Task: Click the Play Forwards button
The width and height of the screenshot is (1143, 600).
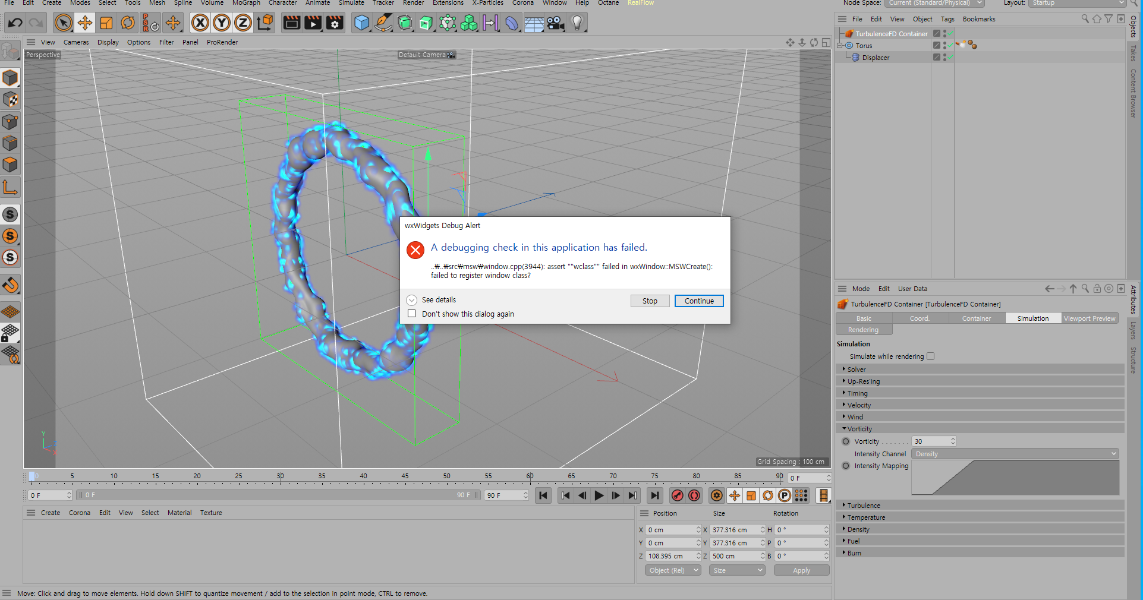Action: coord(599,495)
